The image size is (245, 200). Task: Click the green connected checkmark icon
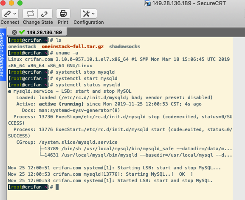click(x=22, y=32)
